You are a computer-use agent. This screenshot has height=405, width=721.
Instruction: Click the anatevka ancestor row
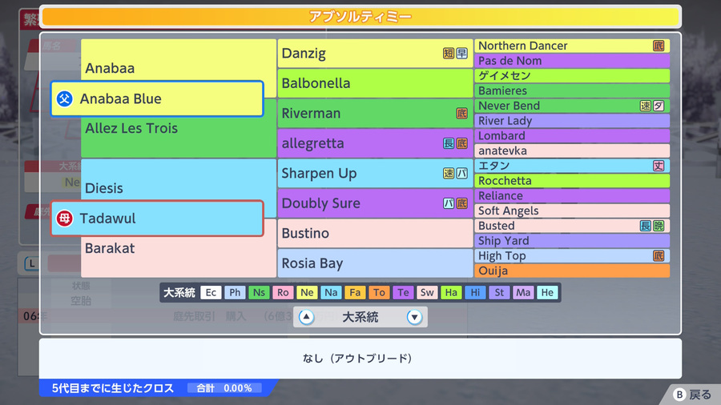572,150
